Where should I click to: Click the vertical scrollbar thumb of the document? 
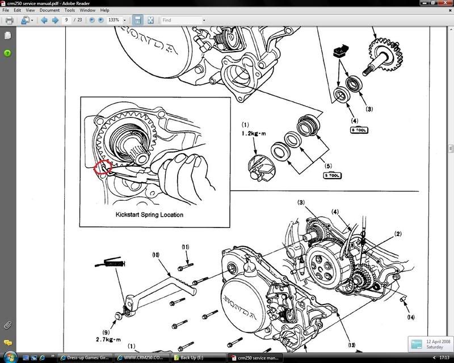click(x=451, y=148)
